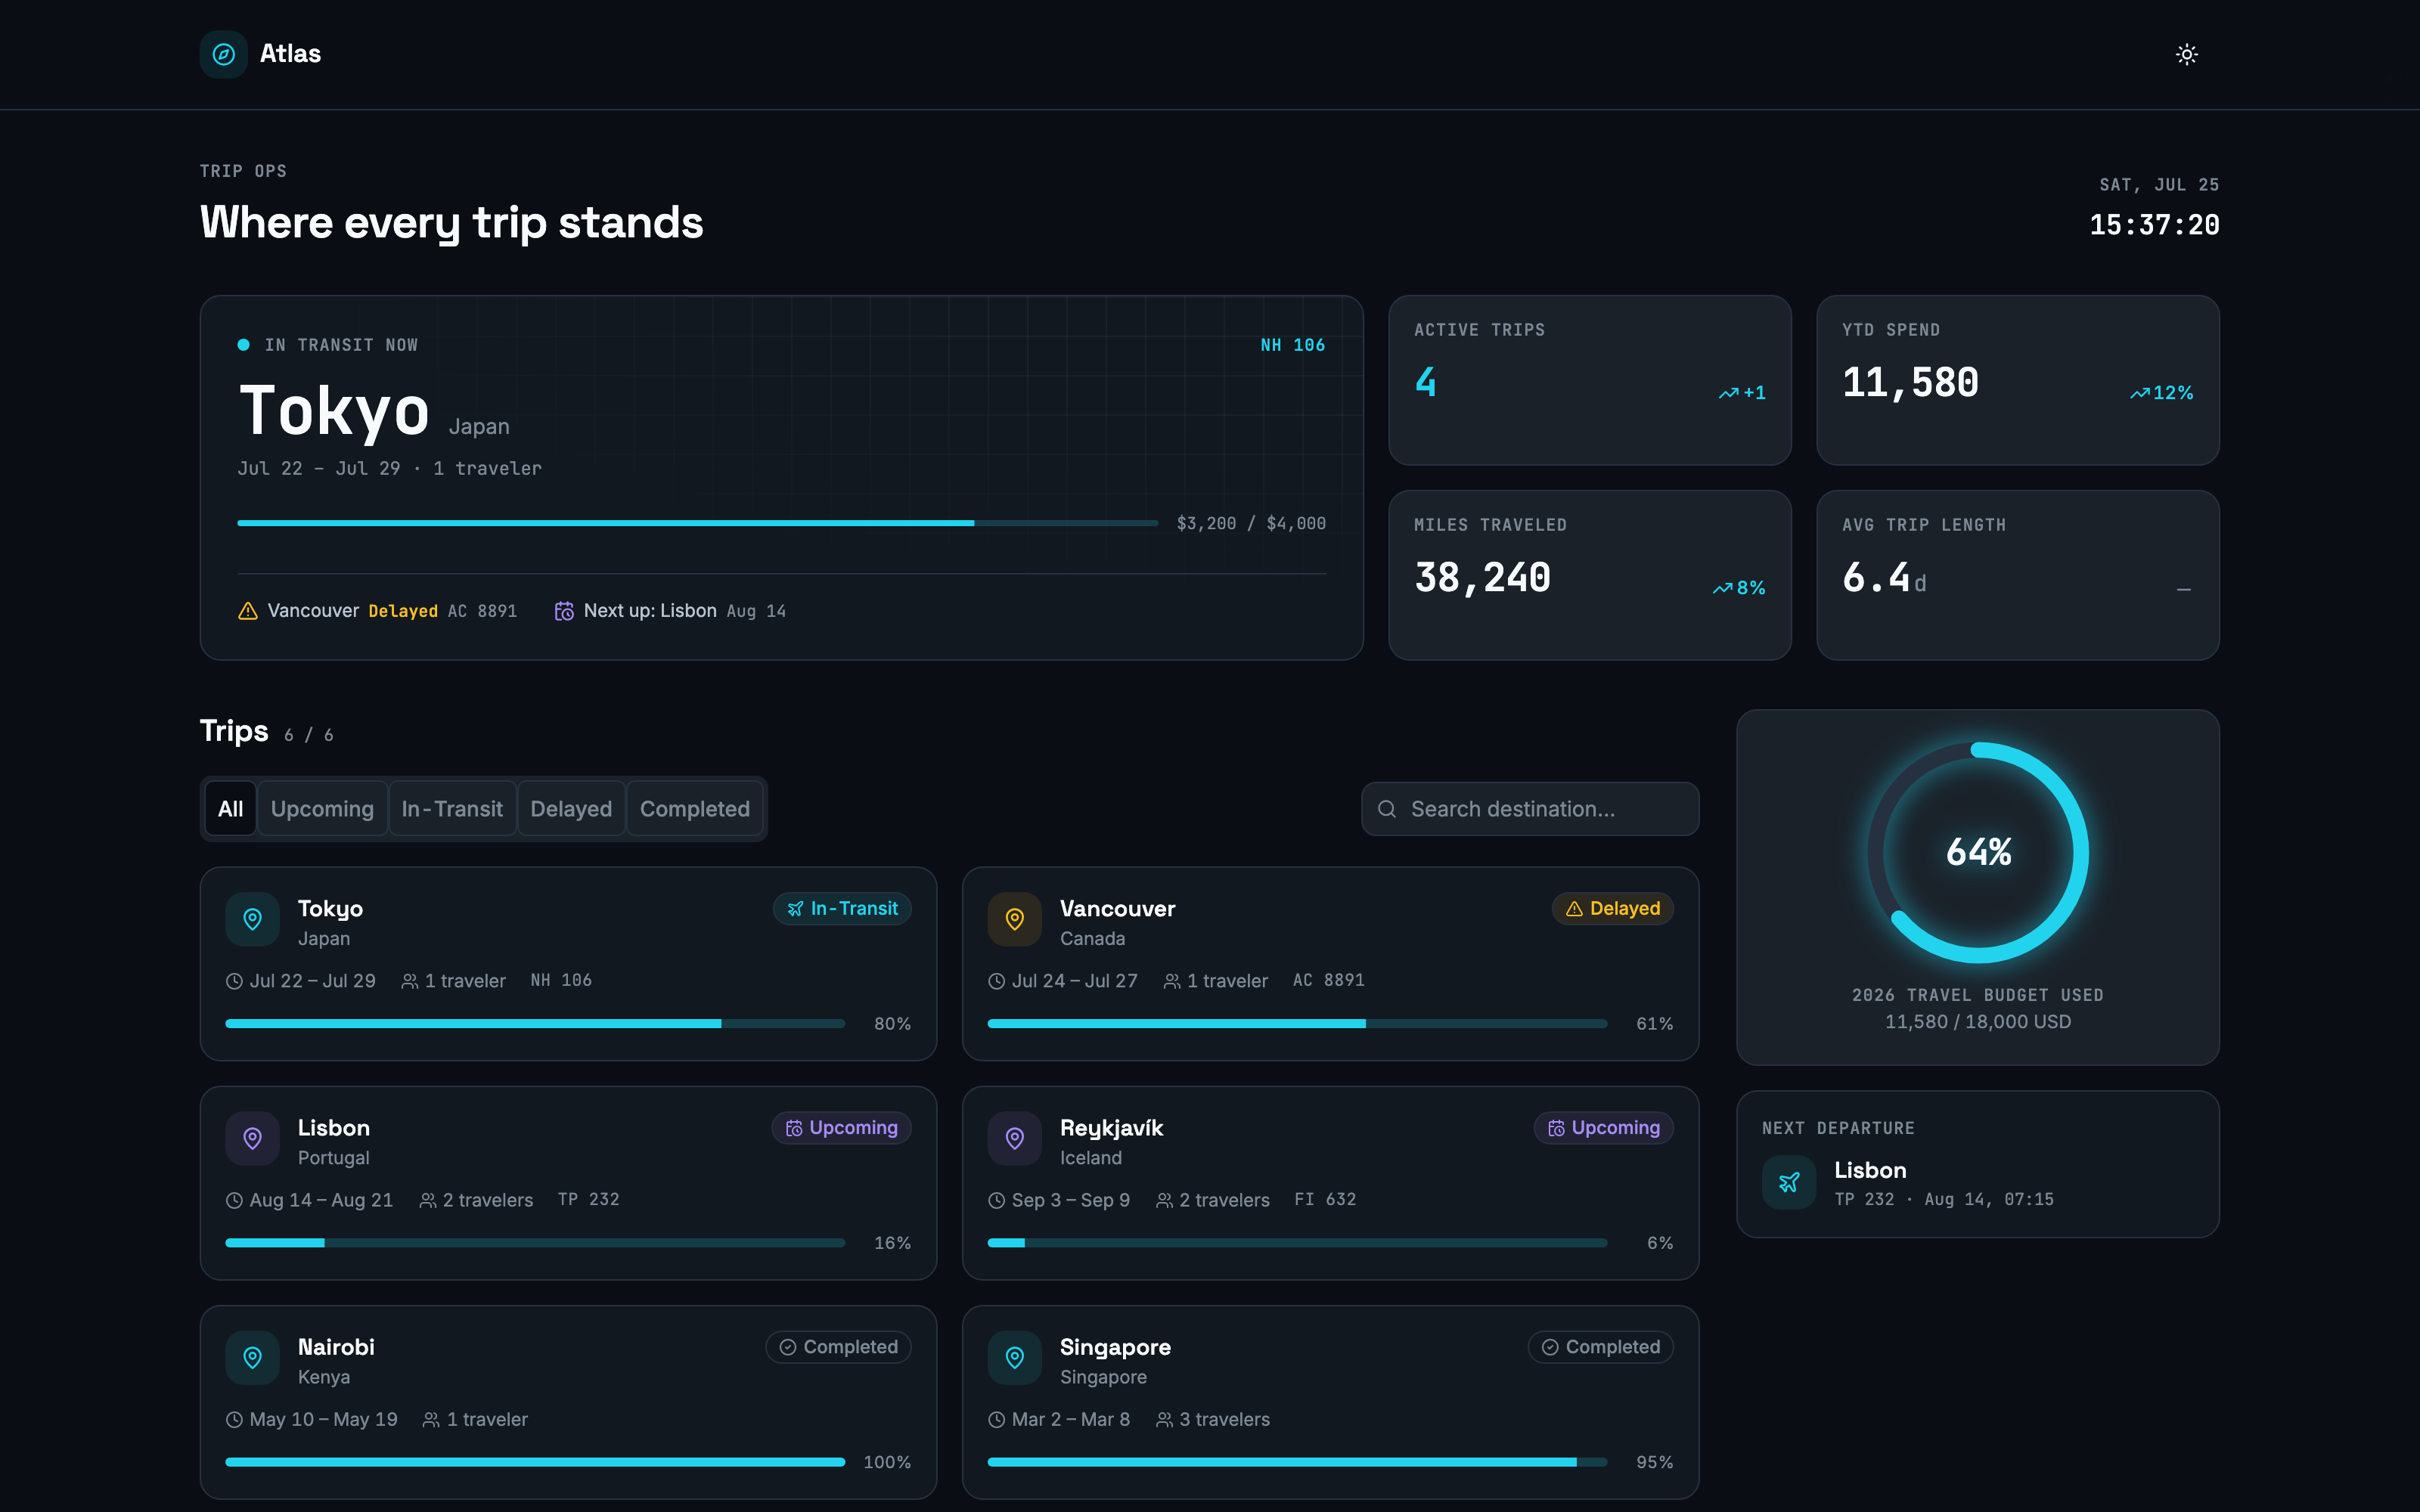Click the Active Trips trend arrow icon
This screenshot has height=1512, width=2420.
pos(1728,393)
